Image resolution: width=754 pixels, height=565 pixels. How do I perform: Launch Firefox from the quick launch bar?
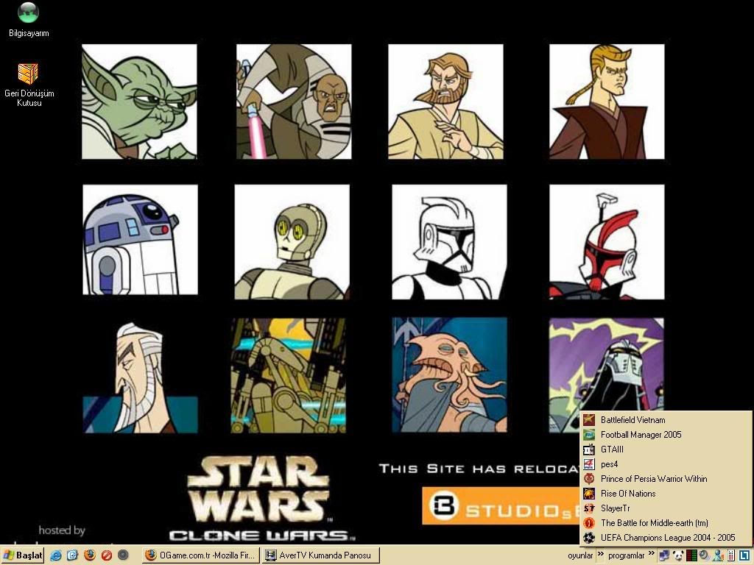tap(89, 555)
